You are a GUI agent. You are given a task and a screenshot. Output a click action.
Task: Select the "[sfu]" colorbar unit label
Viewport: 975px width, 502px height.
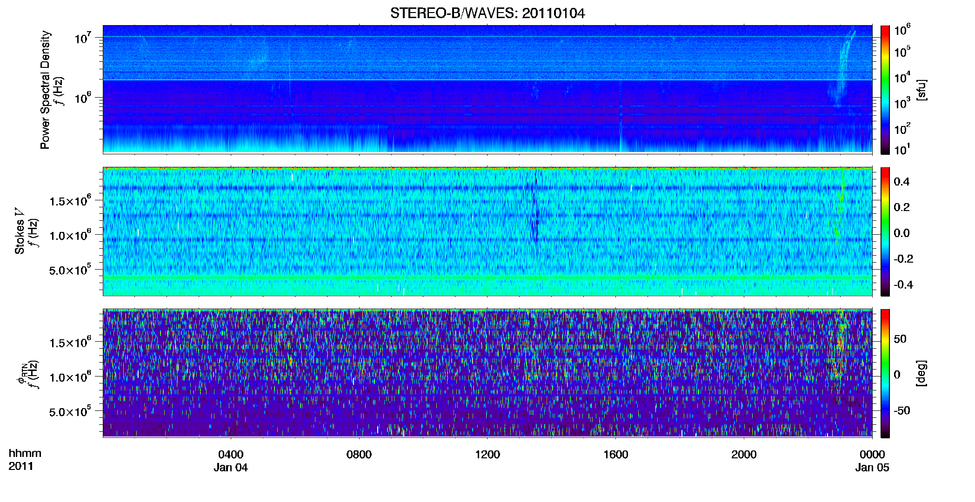pyautogui.click(x=922, y=90)
